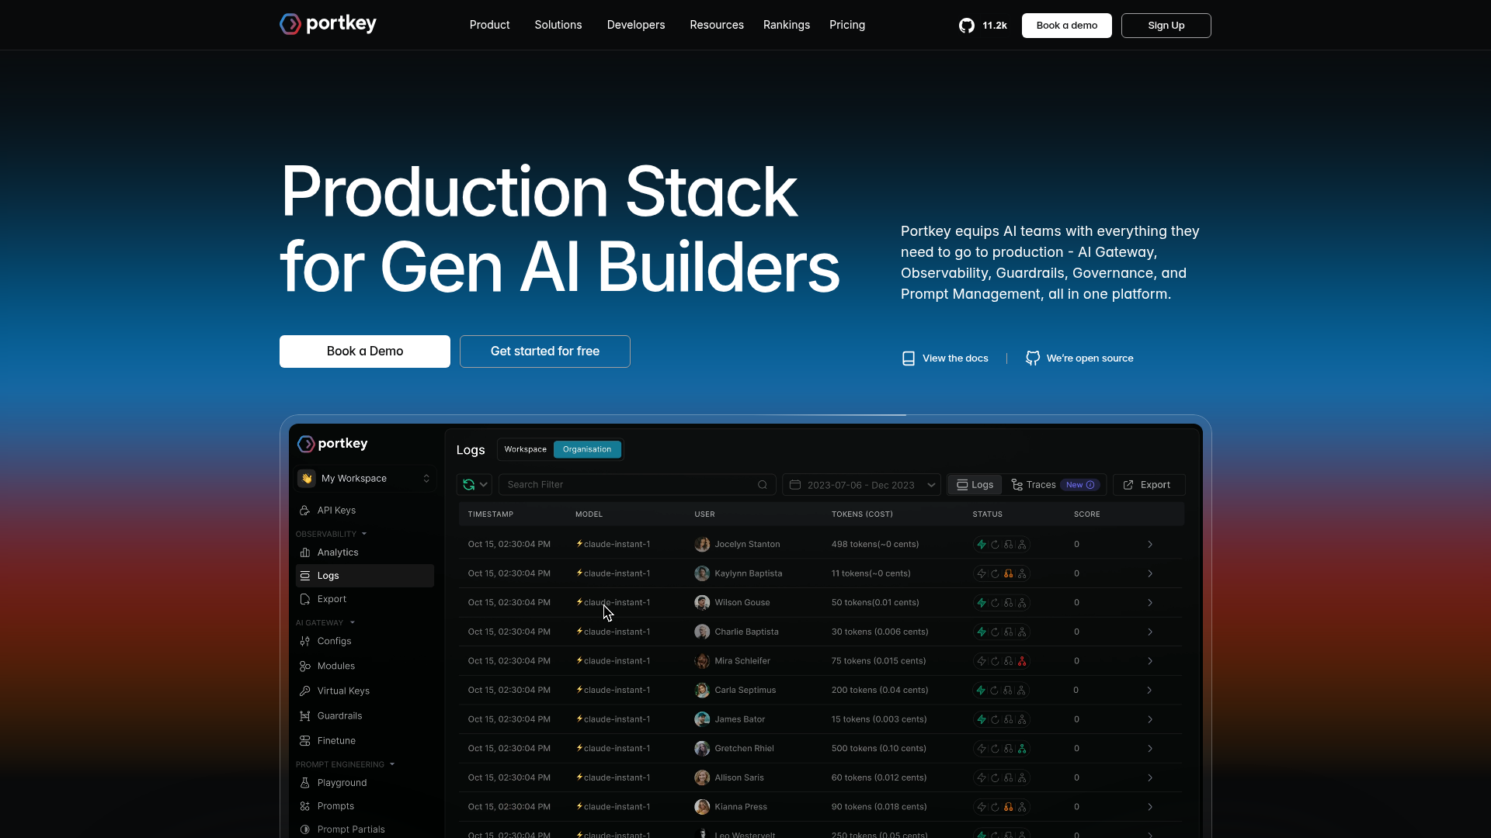Switch the Logs toggle to Workspace
1491x838 pixels.
[x=525, y=449]
